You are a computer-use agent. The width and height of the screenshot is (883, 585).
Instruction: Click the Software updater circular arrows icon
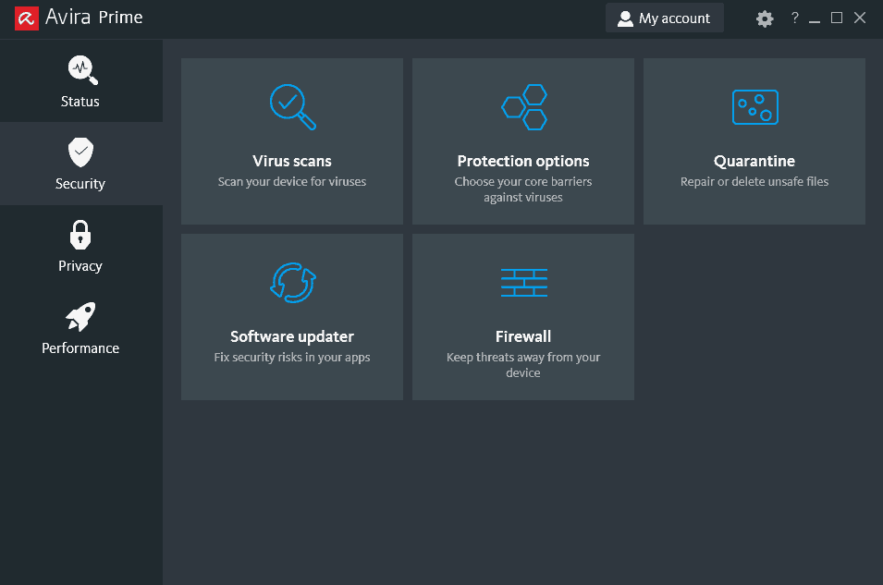[293, 283]
